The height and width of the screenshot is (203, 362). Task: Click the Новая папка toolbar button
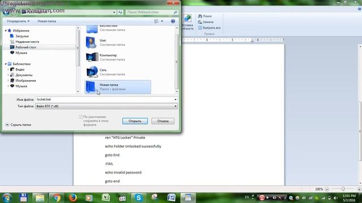(46, 21)
